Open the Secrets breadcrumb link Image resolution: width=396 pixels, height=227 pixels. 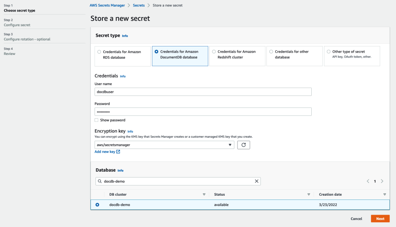pos(139,5)
